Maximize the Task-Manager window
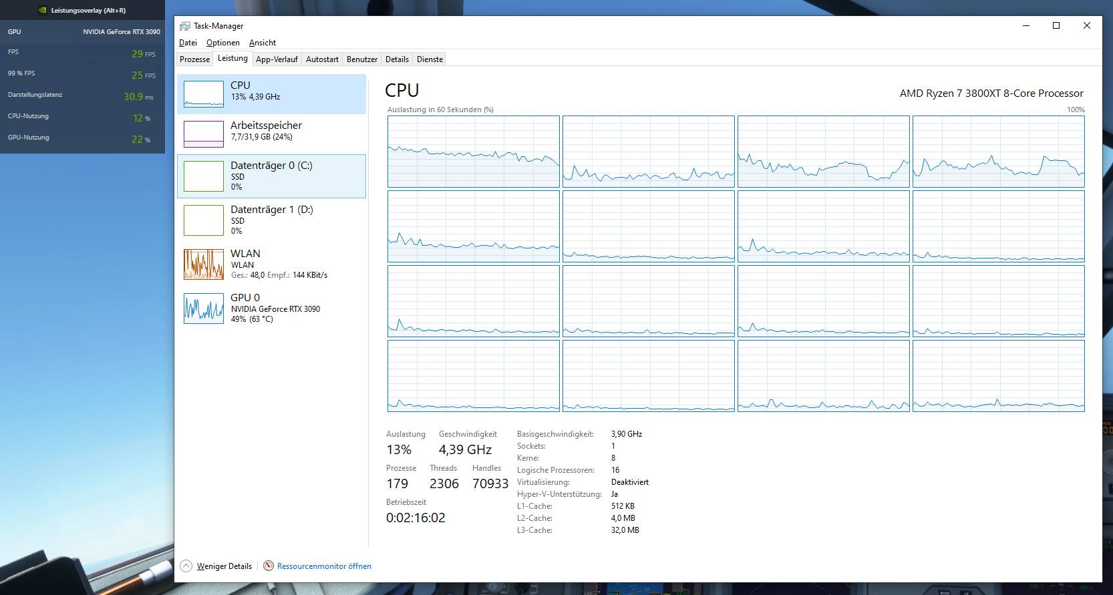The height and width of the screenshot is (595, 1113). pyautogui.click(x=1056, y=26)
